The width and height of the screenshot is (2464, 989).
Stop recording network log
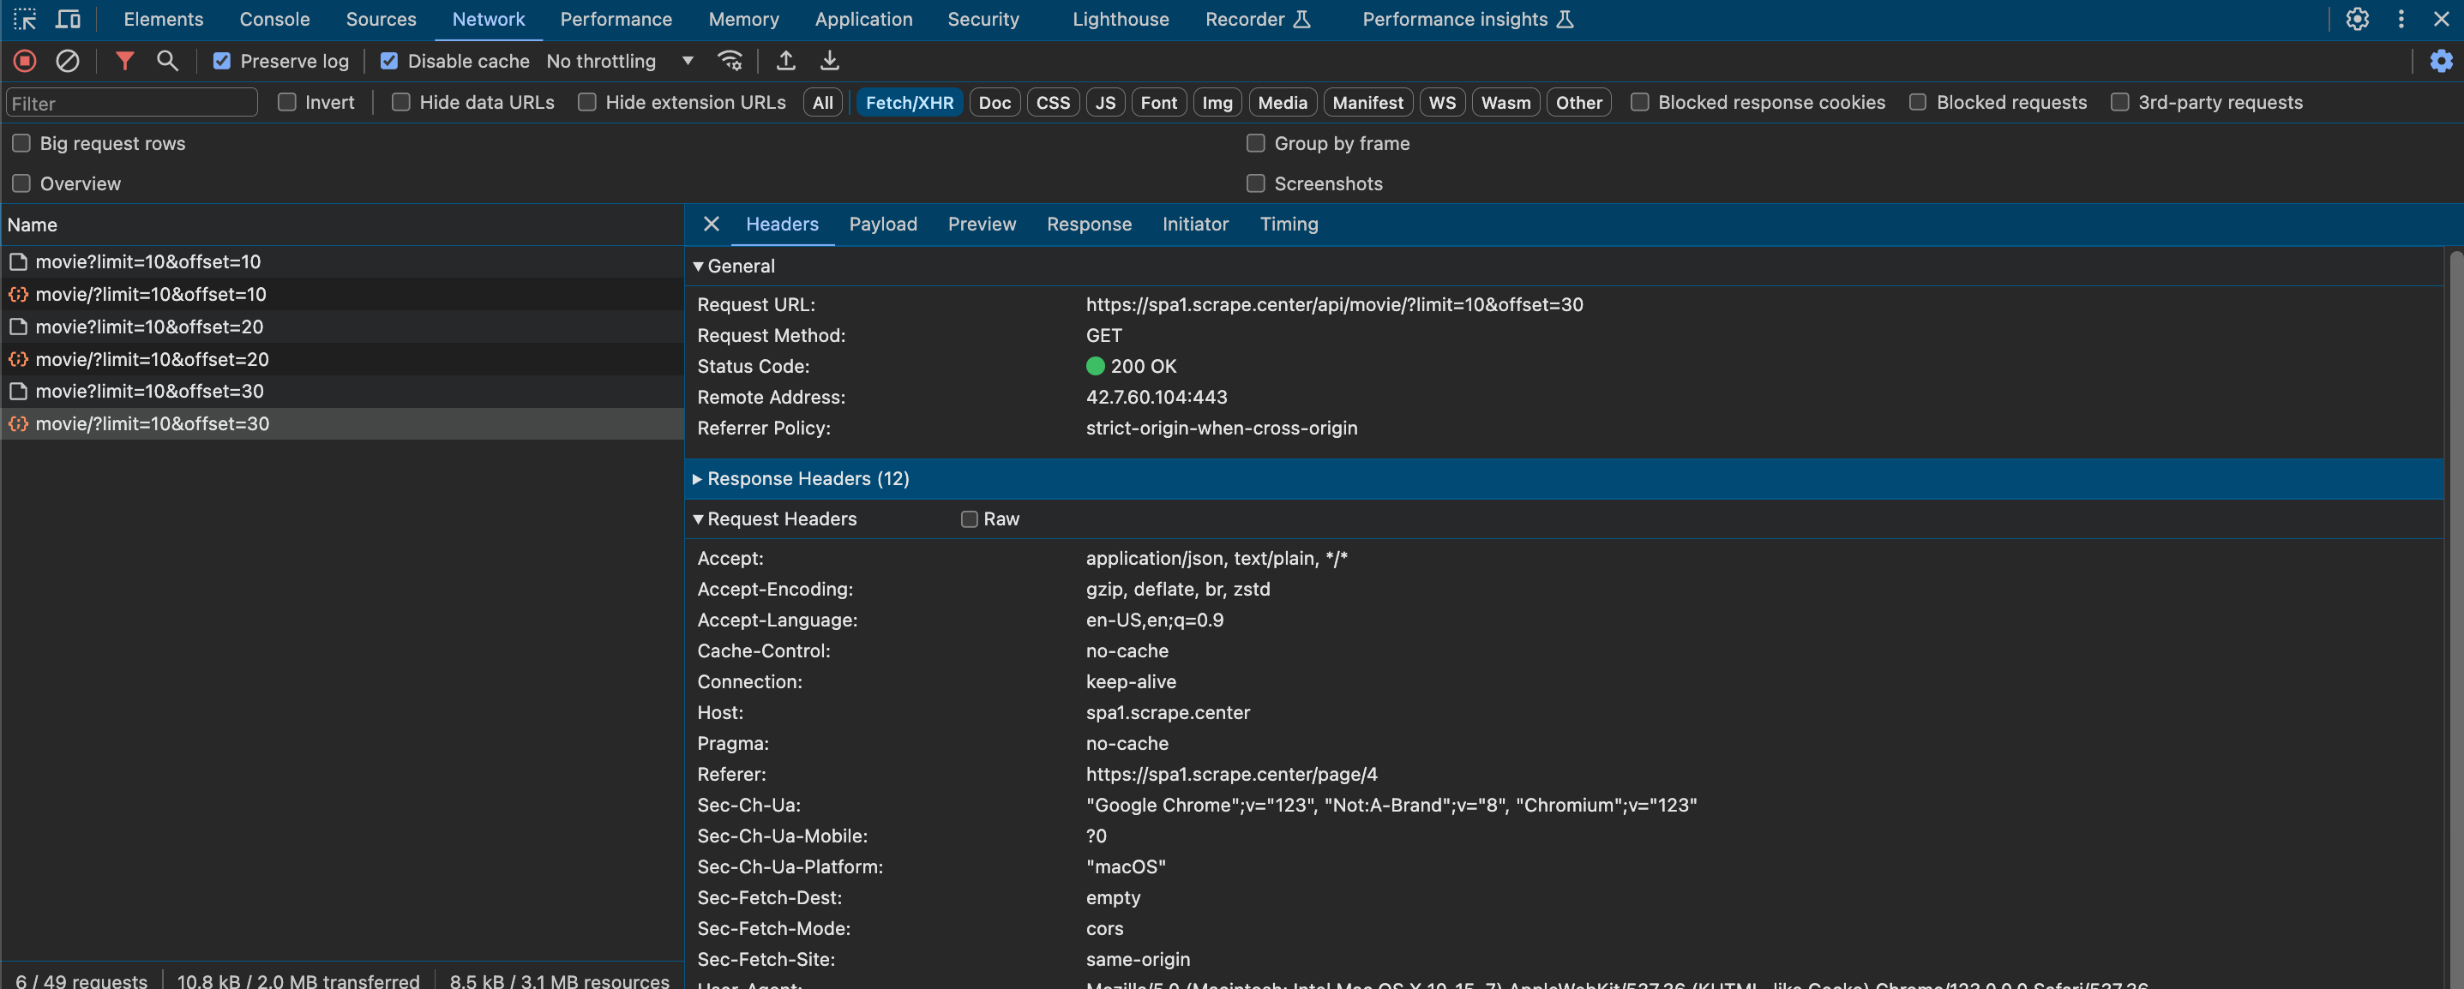[25, 61]
